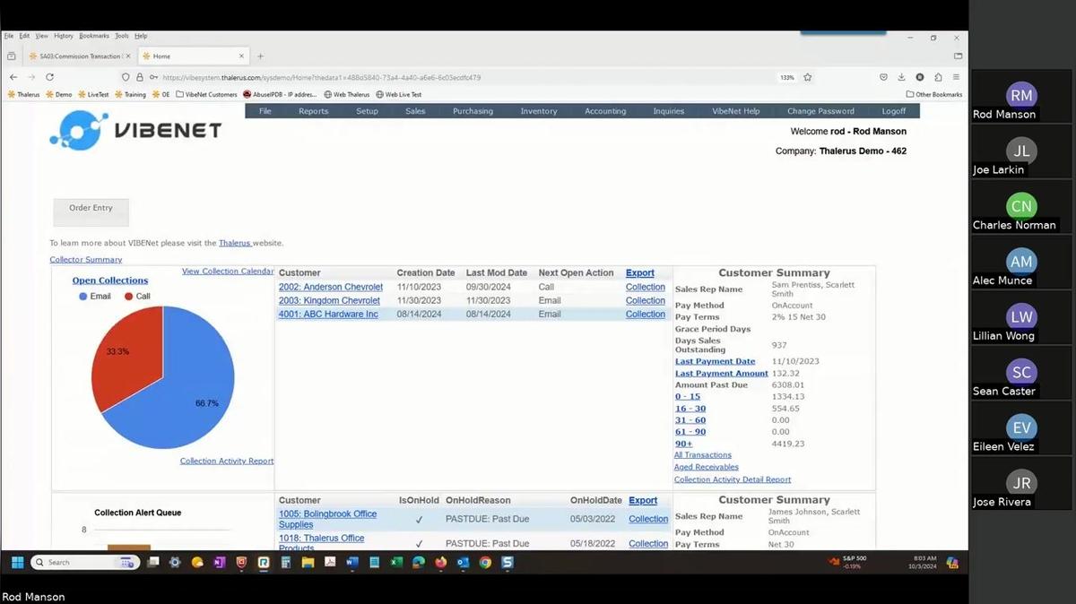Close the SA03 Commission Transaction tab
This screenshot has width=1076, height=604.
click(126, 56)
